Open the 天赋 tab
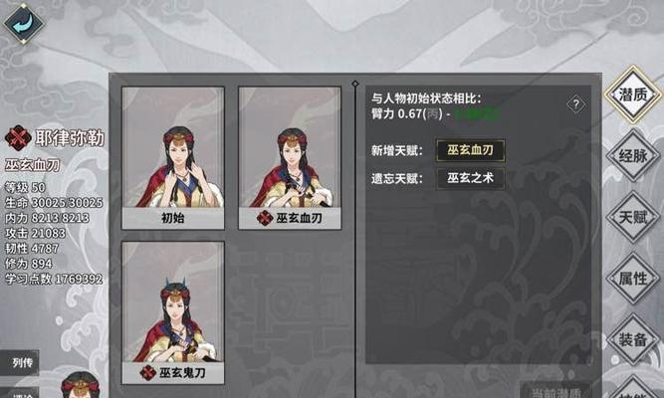The height and width of the screenshot is (398, 664). point(633,217)
